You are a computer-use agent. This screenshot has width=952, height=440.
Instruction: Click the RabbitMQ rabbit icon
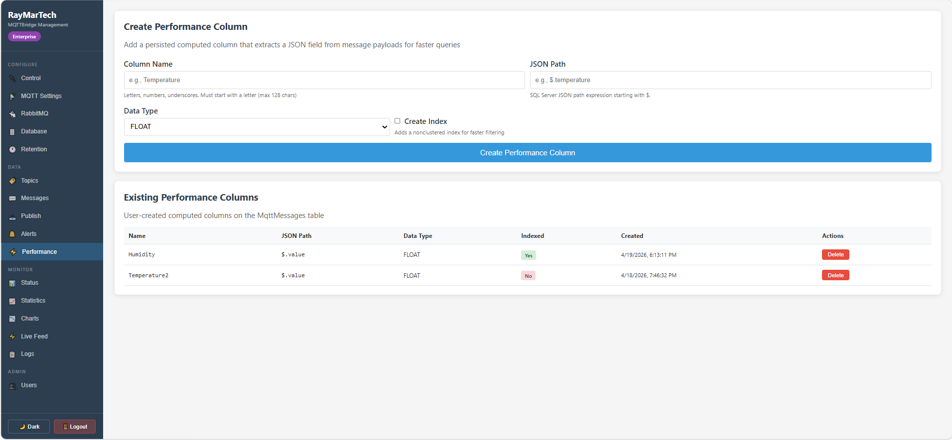click(x=12, y=114)
